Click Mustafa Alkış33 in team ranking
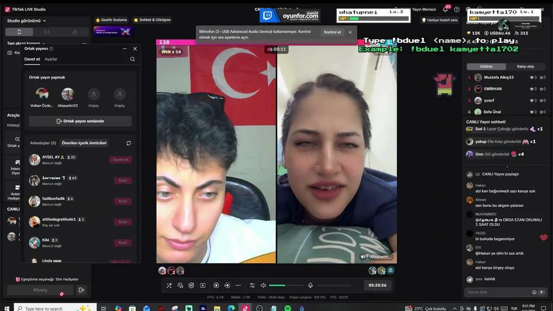The height and width of the screenshot is (311, 553). coord(499,77)
